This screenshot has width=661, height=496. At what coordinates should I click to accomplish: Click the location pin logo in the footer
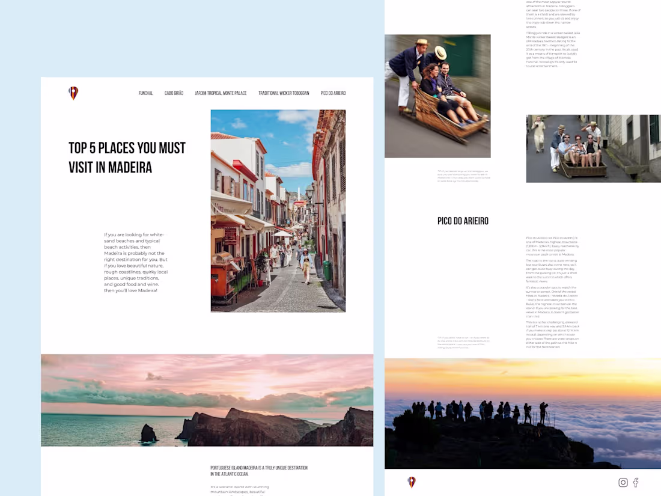pyautogui.click(x=412, y=482)
